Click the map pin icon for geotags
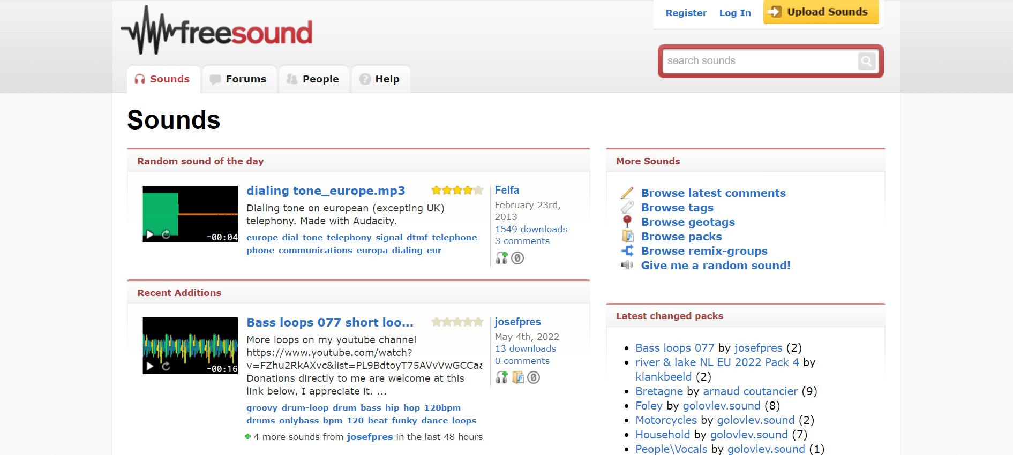The height and width of the screenshot is (455, 1013). click(627, 222)
